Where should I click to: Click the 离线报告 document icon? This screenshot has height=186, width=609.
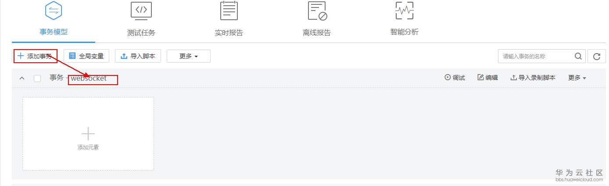tap(317, 11)
